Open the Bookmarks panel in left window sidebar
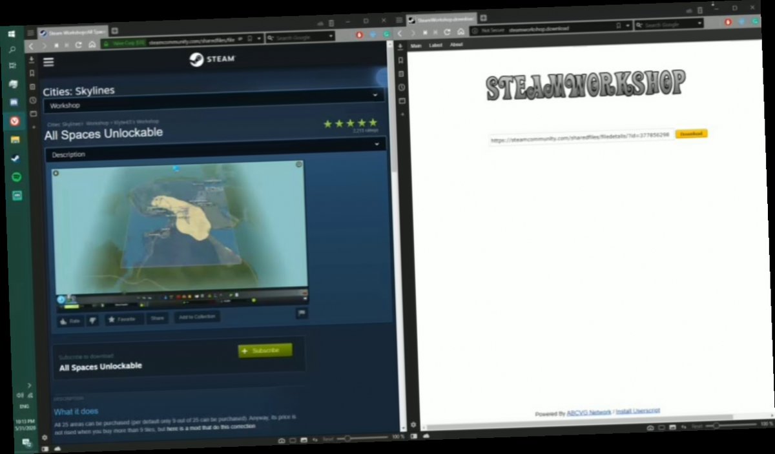Image resolution: width=775 pixels, height=454 pixels. click(32, 73)
